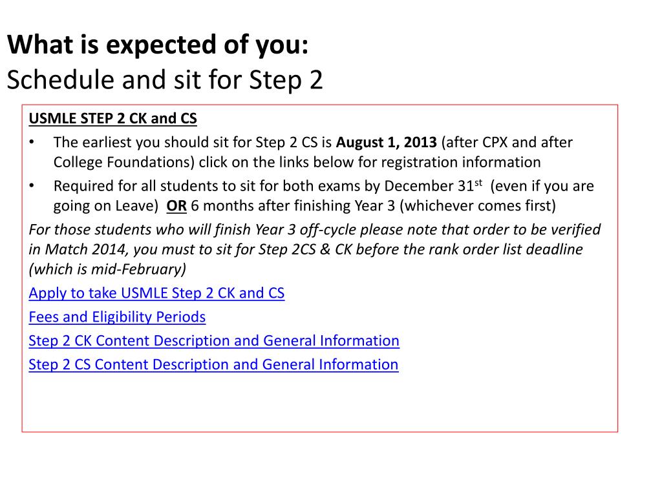
Task: Click the bold 'August 1, 2013' date
Action: 387,143
